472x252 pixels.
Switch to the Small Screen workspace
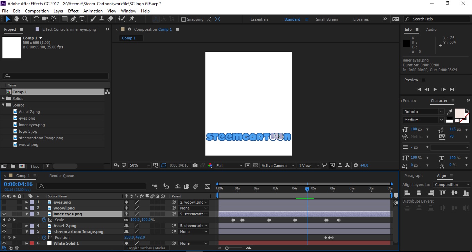click(x=327, y=19)
